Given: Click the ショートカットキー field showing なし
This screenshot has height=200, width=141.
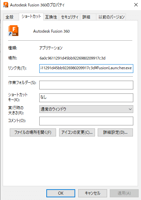Looking at the screenshot, I should pyautogui.click(x=86, y=98).
